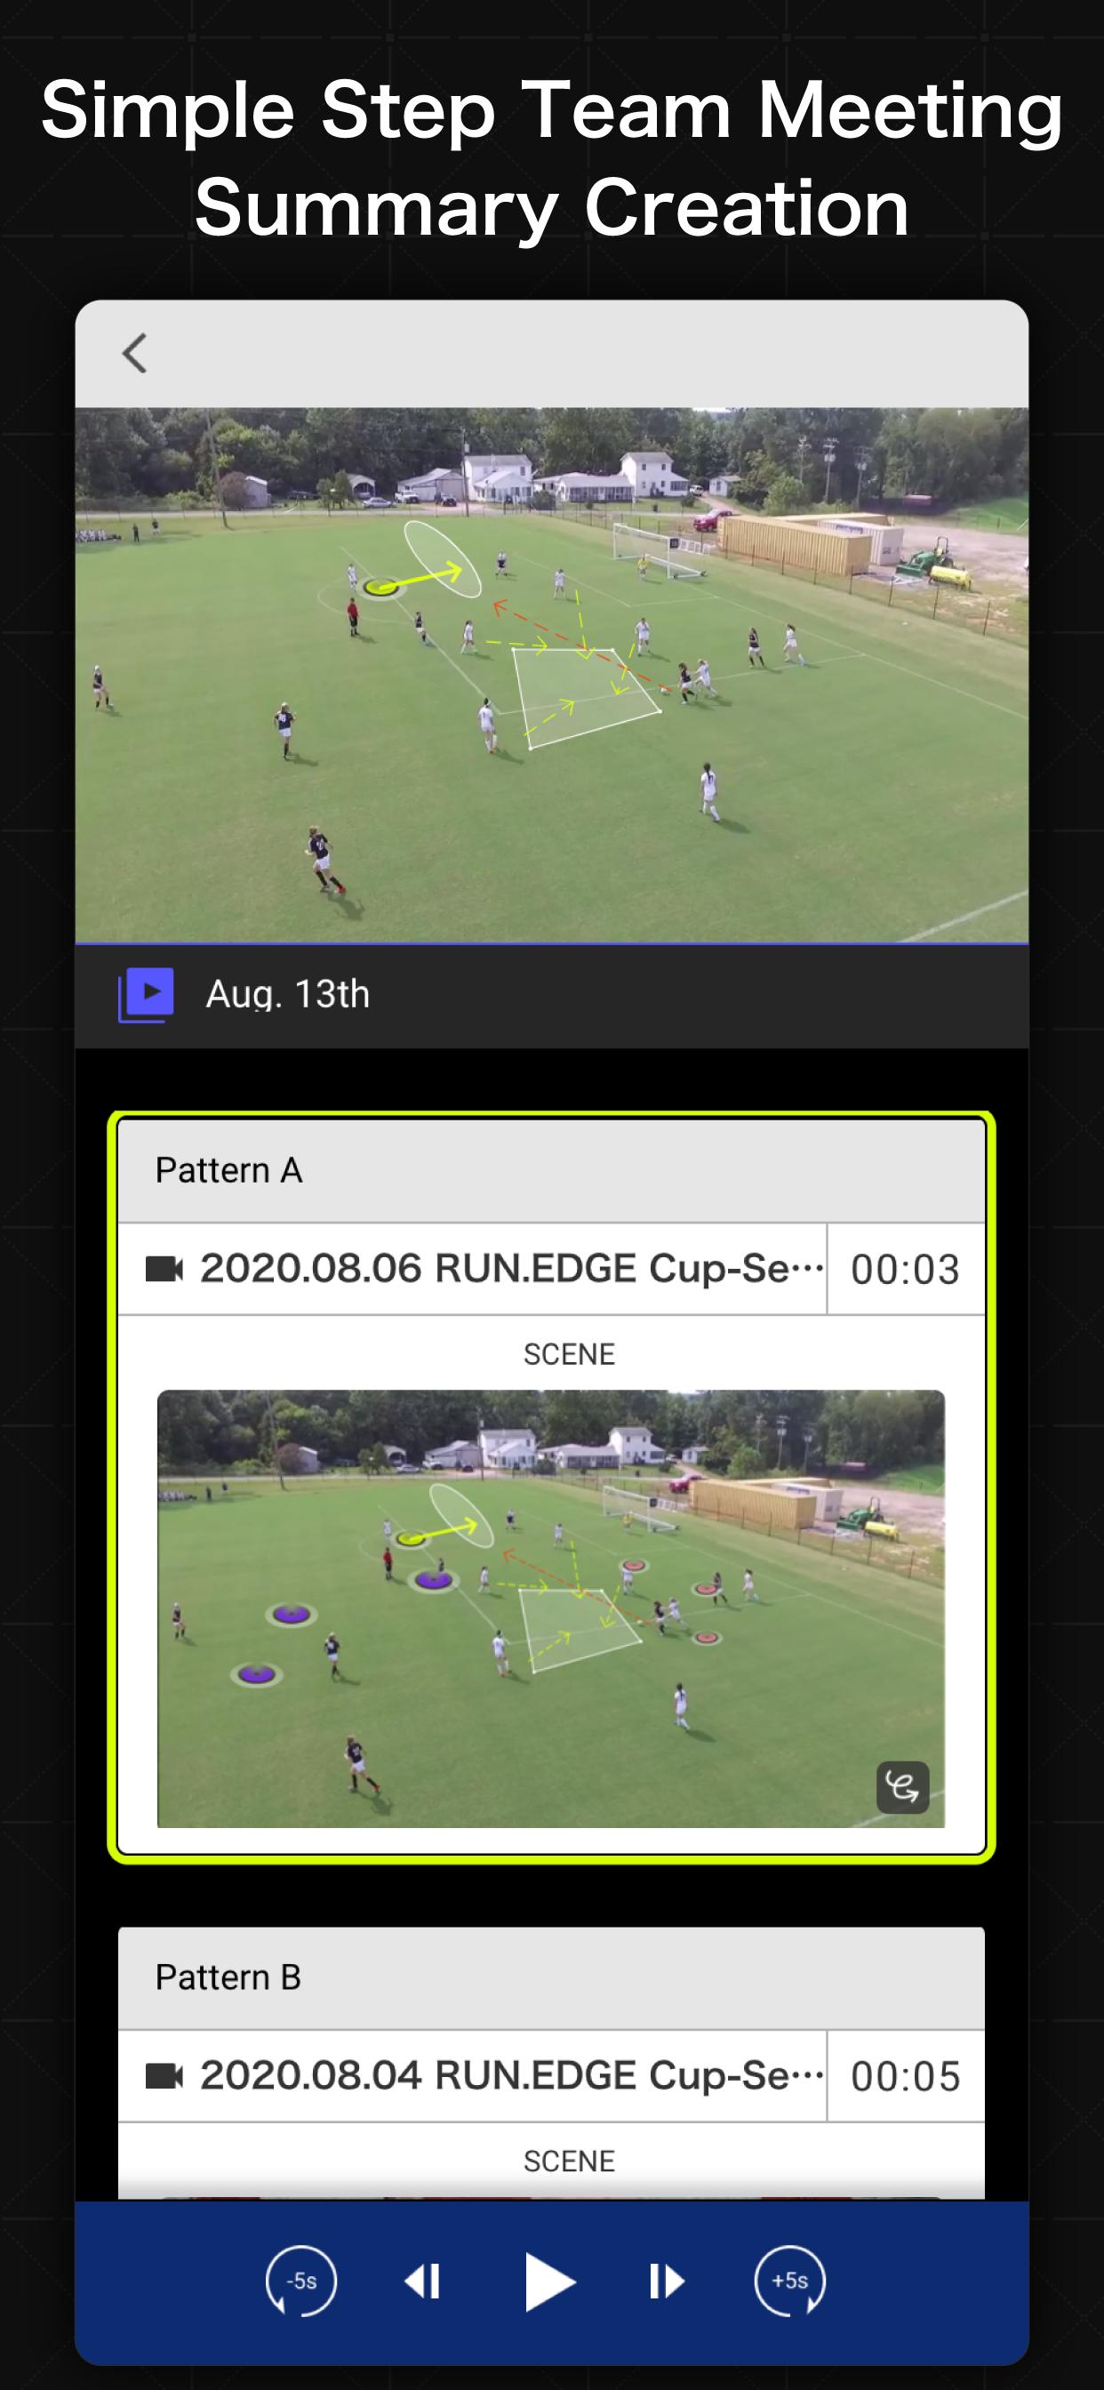Screen dimensions: 1104x2390
Task: Step one frame forward
Action: coord(666,2282)
